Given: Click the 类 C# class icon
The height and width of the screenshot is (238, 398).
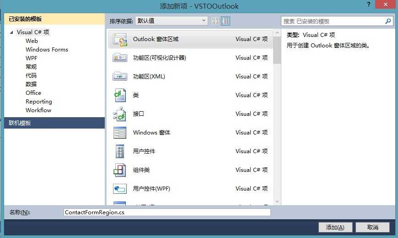Looking at the screenshot, I should [120, 95].
